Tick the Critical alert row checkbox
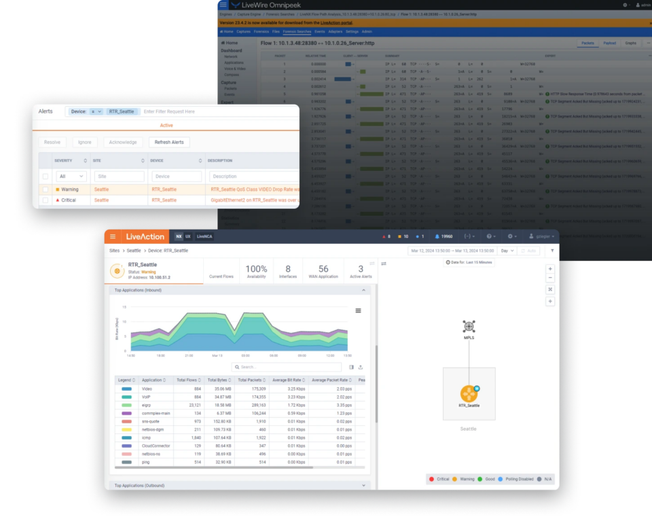This screenshot has height=519, width=652. tap(46, 200)
